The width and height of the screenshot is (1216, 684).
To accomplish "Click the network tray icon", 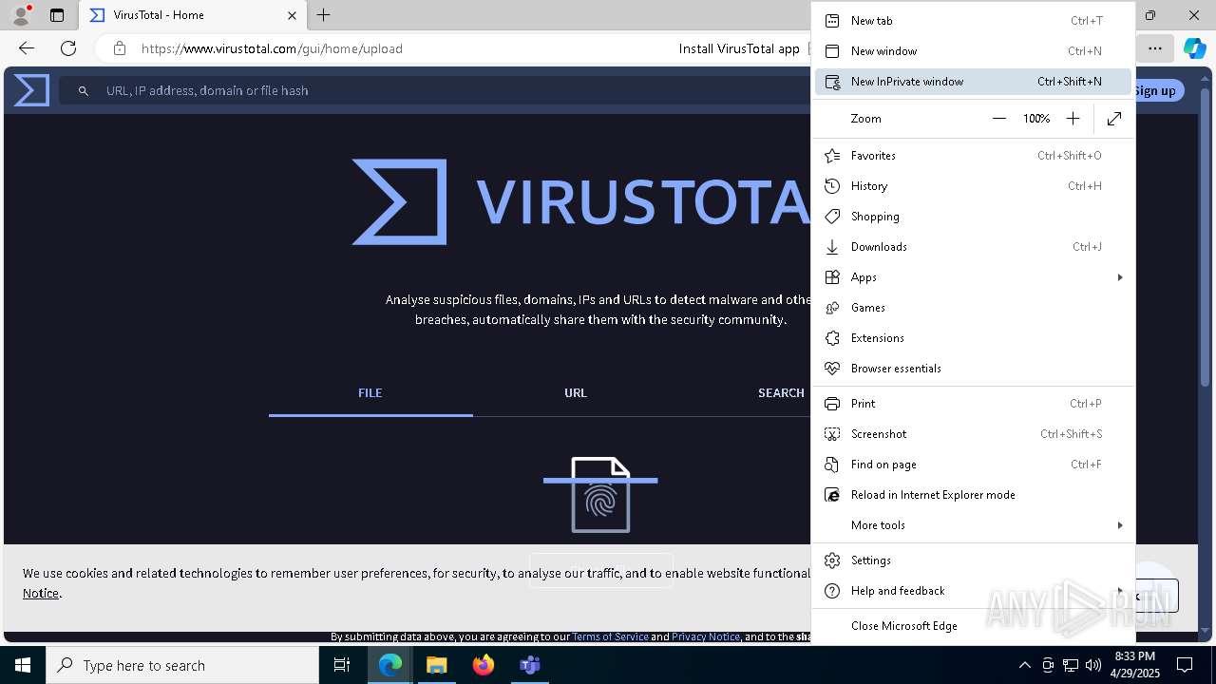I will pos(1071,665).
